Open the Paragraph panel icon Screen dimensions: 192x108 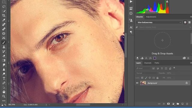coord(131,32)
